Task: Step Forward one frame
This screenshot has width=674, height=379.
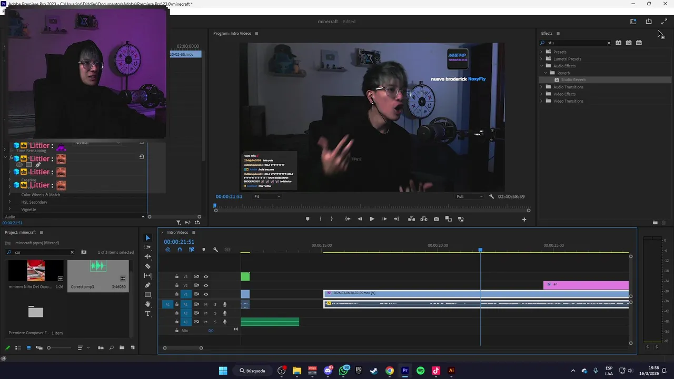Action: coord(384,219)
